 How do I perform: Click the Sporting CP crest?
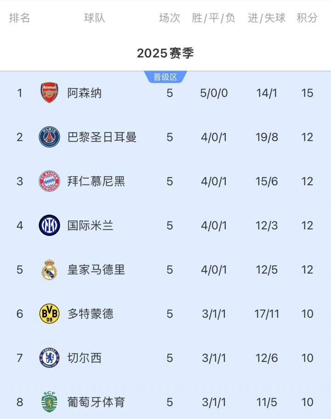[49, 402]
